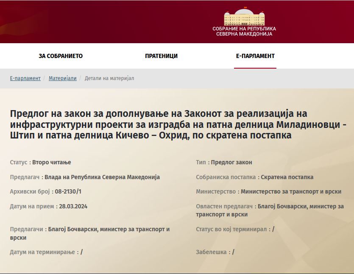Click the parliament building logo
The width and height of the screenshot is (354, 274).
pyautogui.click(x=244, y=17)
